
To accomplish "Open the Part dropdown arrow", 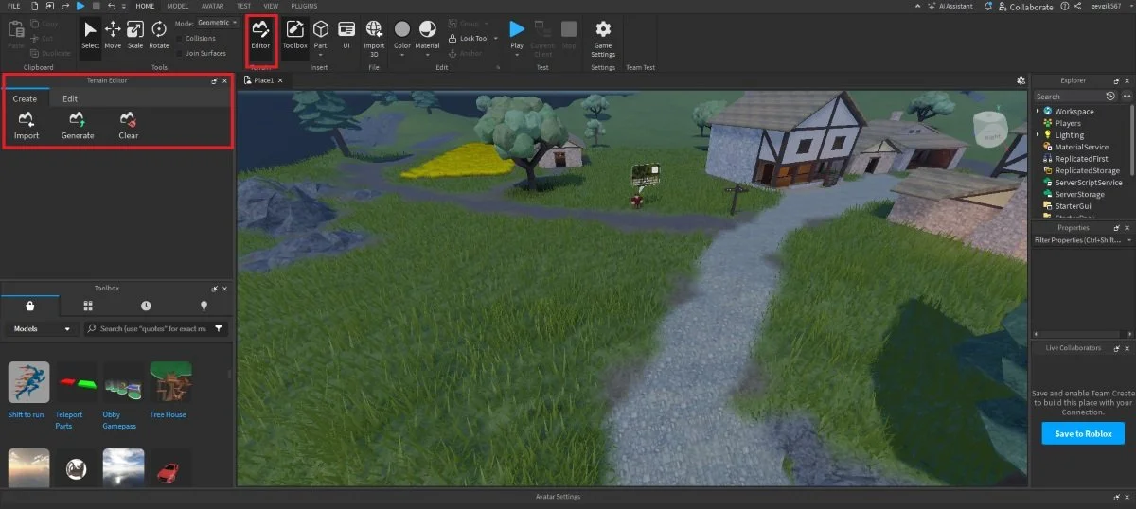I will [x=321, y=55].
